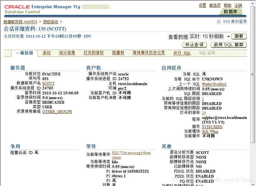
Task: Switch to the 活动 tab
Action: pyautogui.click(x=47, y=53)
